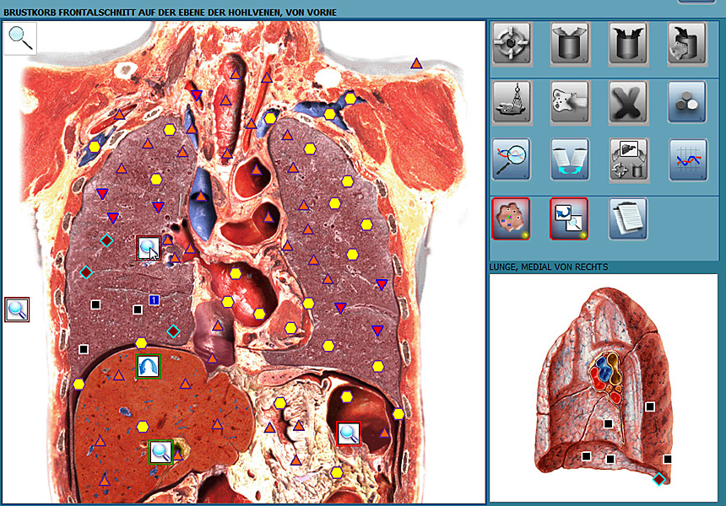726x506 pixels.
Task: Click the BRUSTKORB FRONTALSCHNITT title text
Action: coord(170,13)
